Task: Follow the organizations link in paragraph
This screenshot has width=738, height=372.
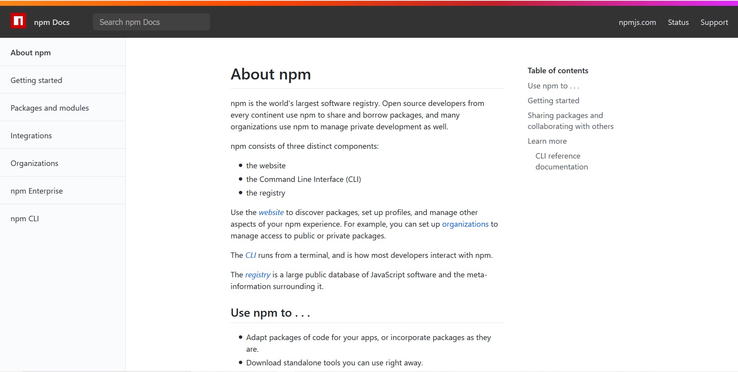Action: [x=465, y=224]
